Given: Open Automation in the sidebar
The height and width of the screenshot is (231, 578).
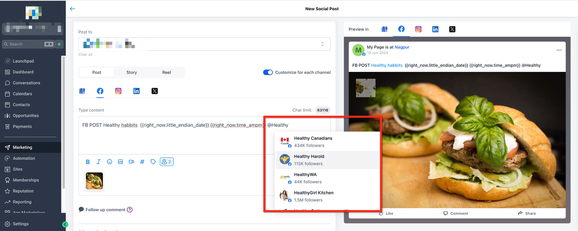Looking at the screenshot, I should [x=24, y=158].
